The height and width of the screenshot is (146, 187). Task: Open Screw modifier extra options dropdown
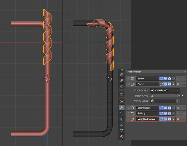click(174, 79)
